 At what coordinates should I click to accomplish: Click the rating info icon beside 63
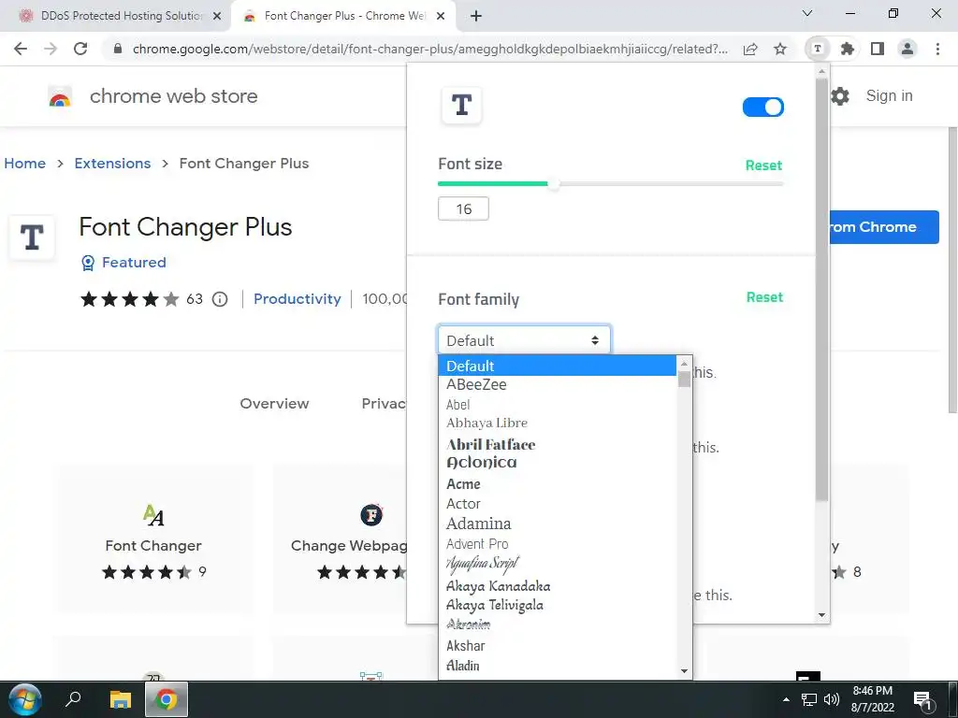click(x=220, y=299)
